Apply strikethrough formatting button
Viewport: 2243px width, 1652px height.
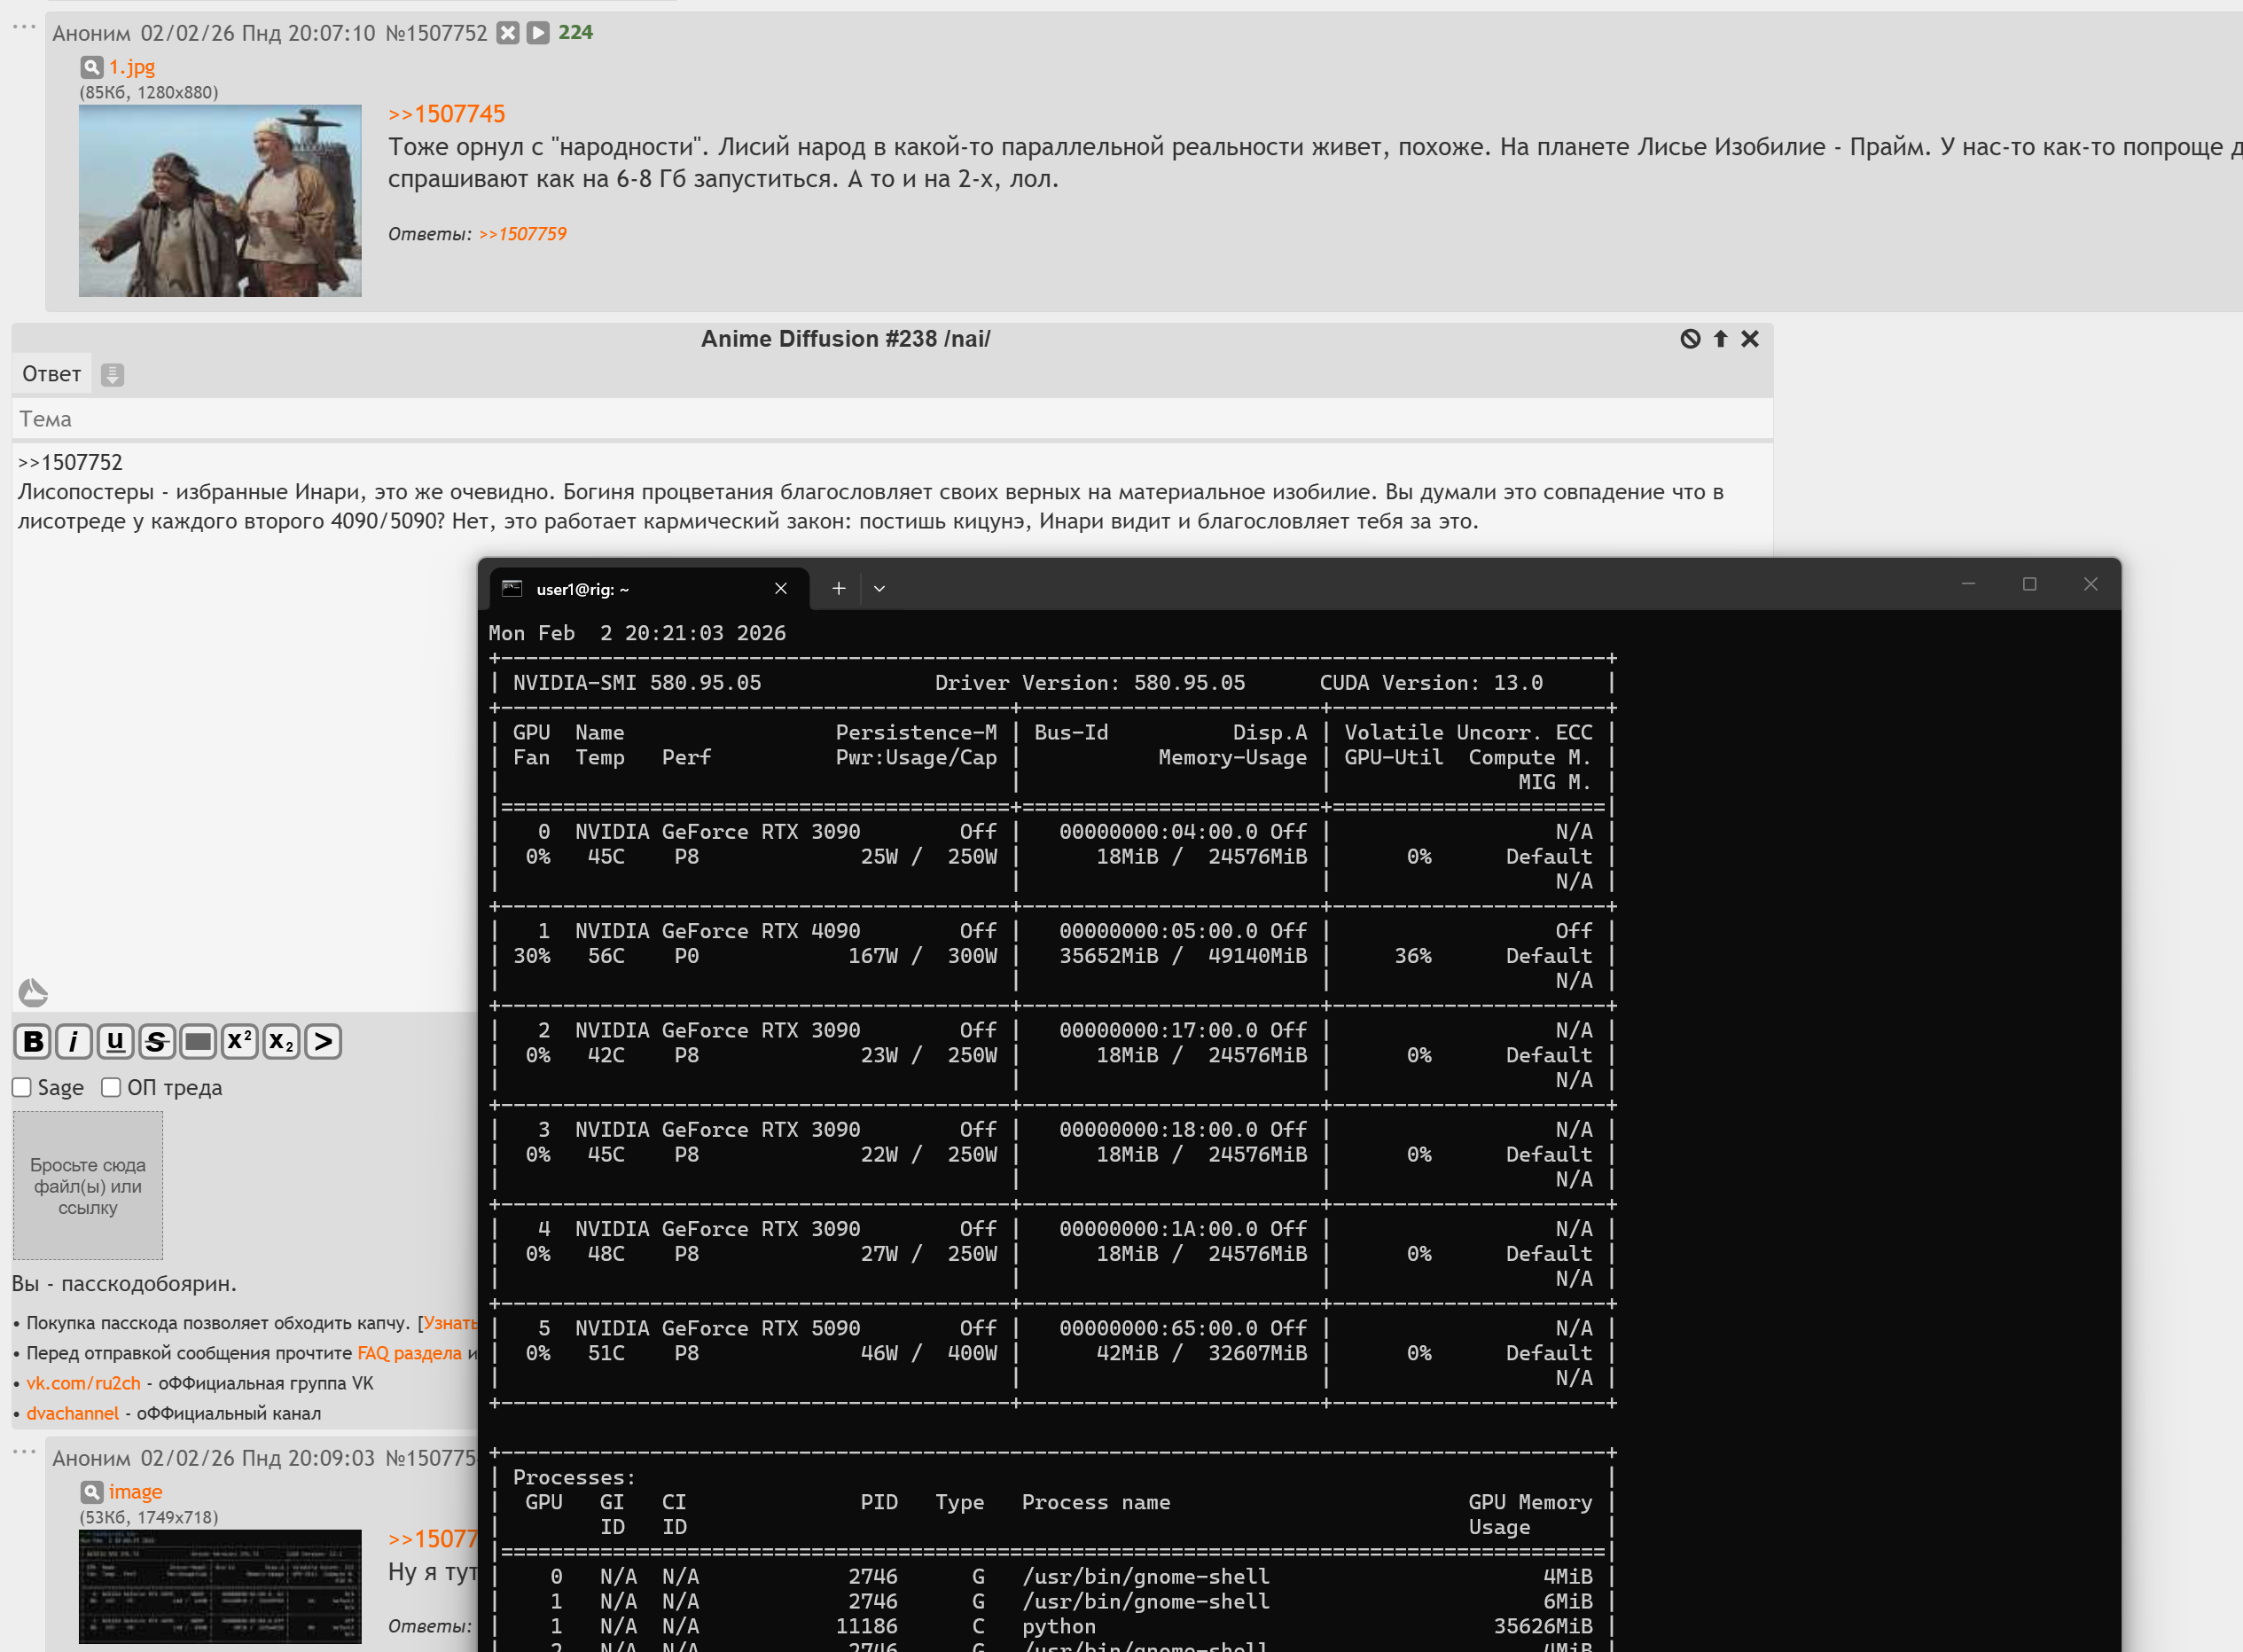[157, 1042]
